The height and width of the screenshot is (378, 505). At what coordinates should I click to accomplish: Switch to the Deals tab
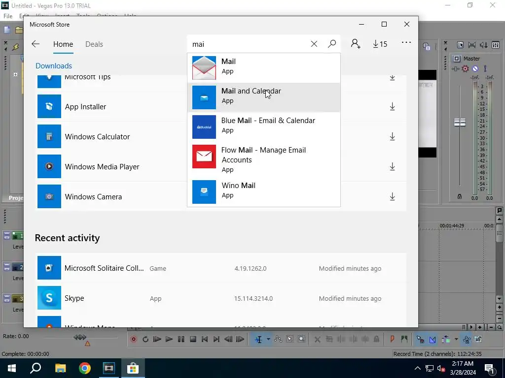coord(94,44)
